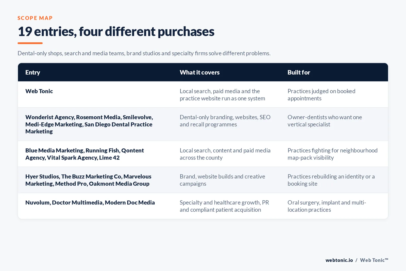Click the SCOPE MAP orange label
Screen dimensions: 406x271
(35, 18)
